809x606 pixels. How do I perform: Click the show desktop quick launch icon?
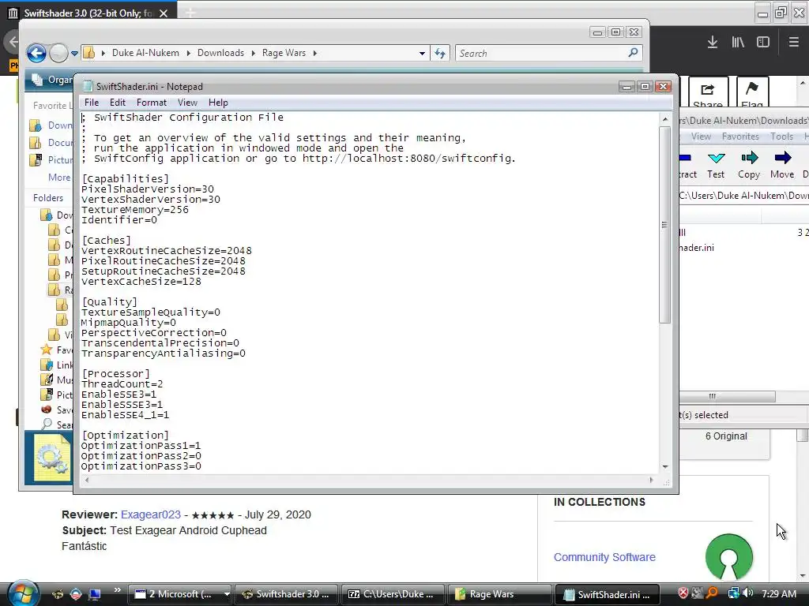95,594
